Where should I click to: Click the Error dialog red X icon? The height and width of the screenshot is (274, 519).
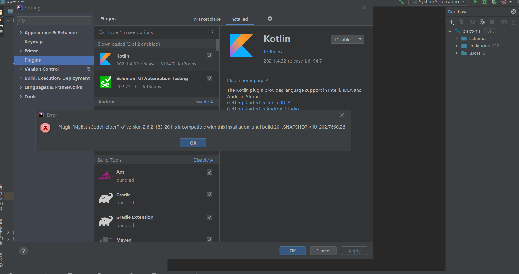(x=45, y=128)
